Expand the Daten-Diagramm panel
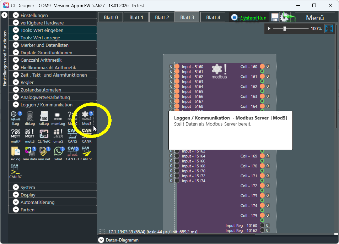This screenshot has width=339, height=244. click(x=101, y=240)
